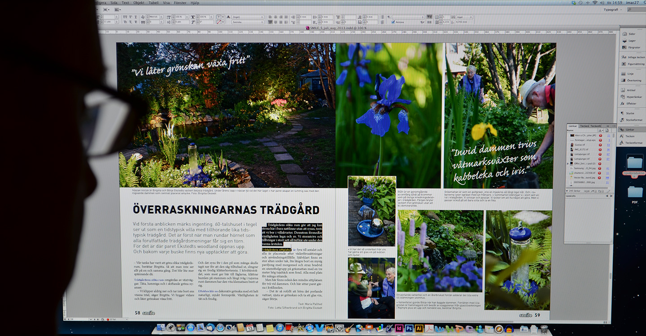This screenshot has height=336, width=646.
Task: Open the Text menu
Action: click(125, 3)
